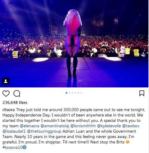Open @tawbox mention link
The height and width of the screenshot is (153, 149).
[x=131, y=126]
